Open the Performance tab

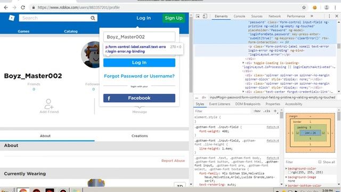click(x=296, y=16)
